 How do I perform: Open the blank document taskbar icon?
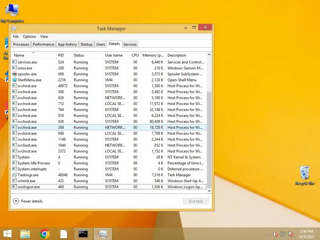[64, 234]
